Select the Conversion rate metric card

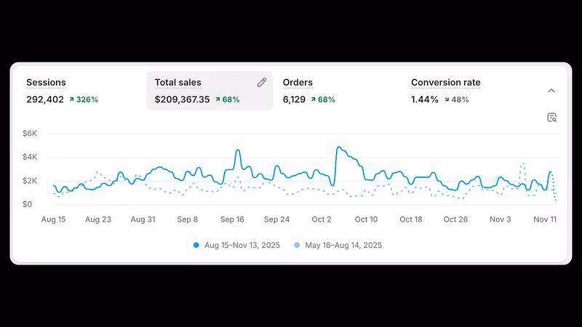pos(466,91)
